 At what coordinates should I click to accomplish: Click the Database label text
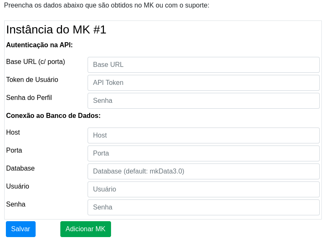pyautogui.click(x=21, y=168)
